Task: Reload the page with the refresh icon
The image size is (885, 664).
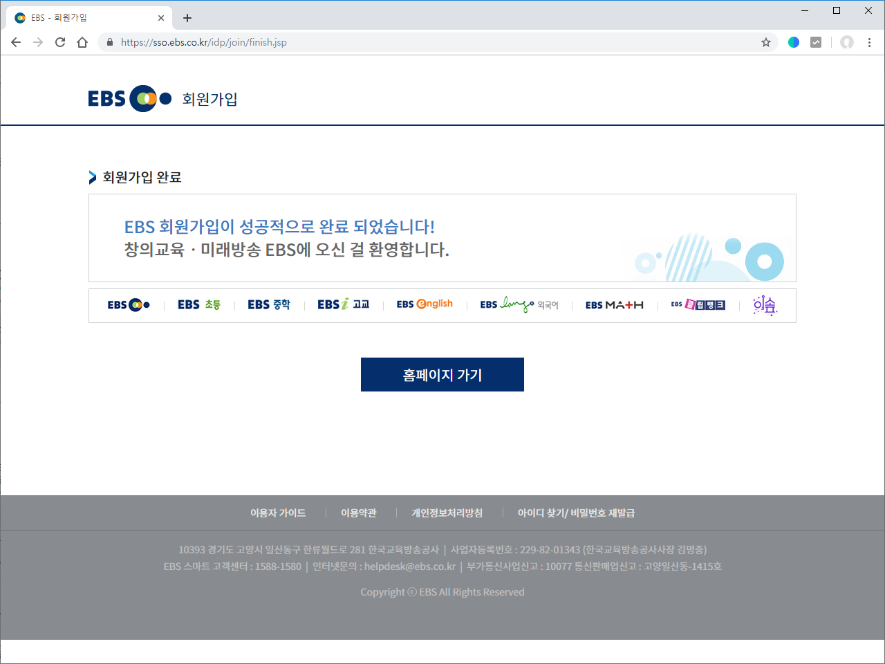Action: click(x=60, y=42)
